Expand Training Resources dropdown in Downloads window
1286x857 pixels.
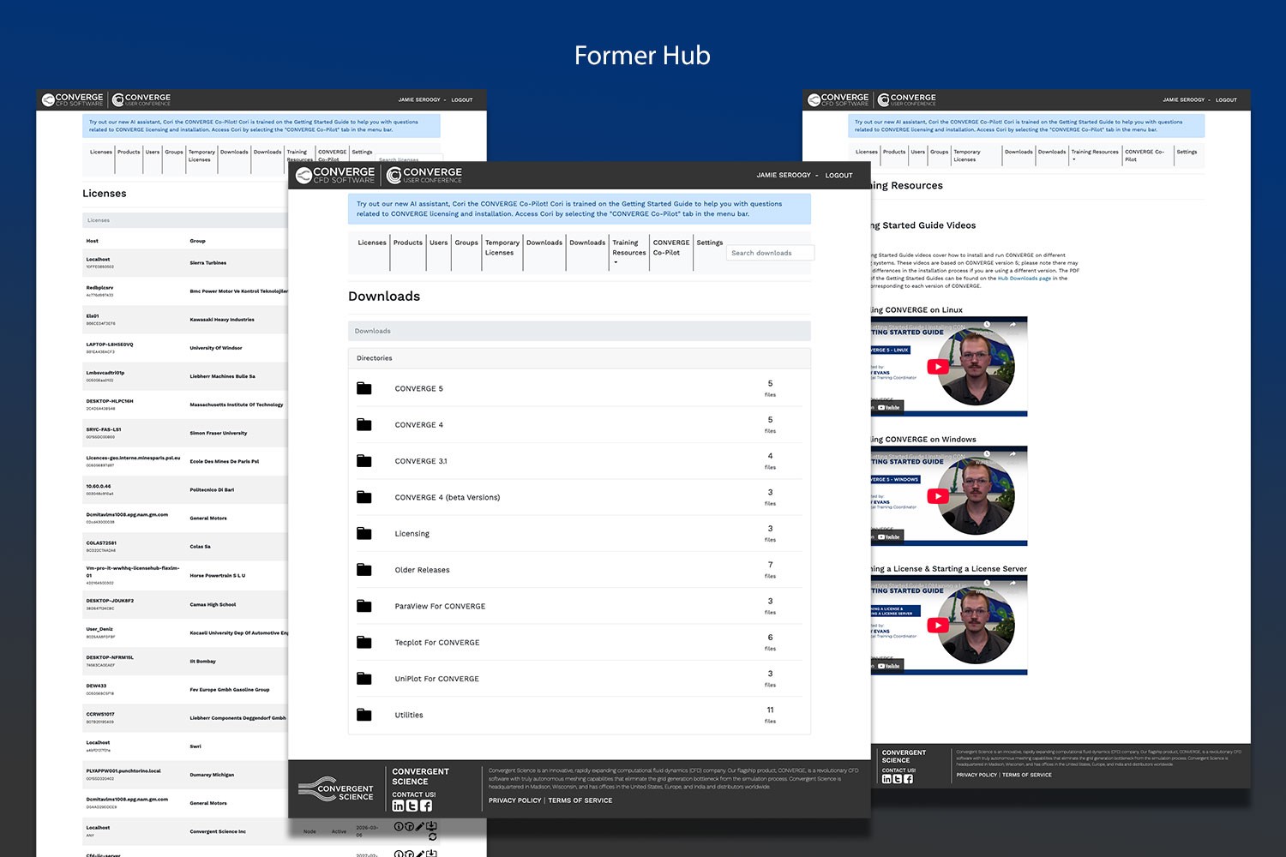pos(628,252)
